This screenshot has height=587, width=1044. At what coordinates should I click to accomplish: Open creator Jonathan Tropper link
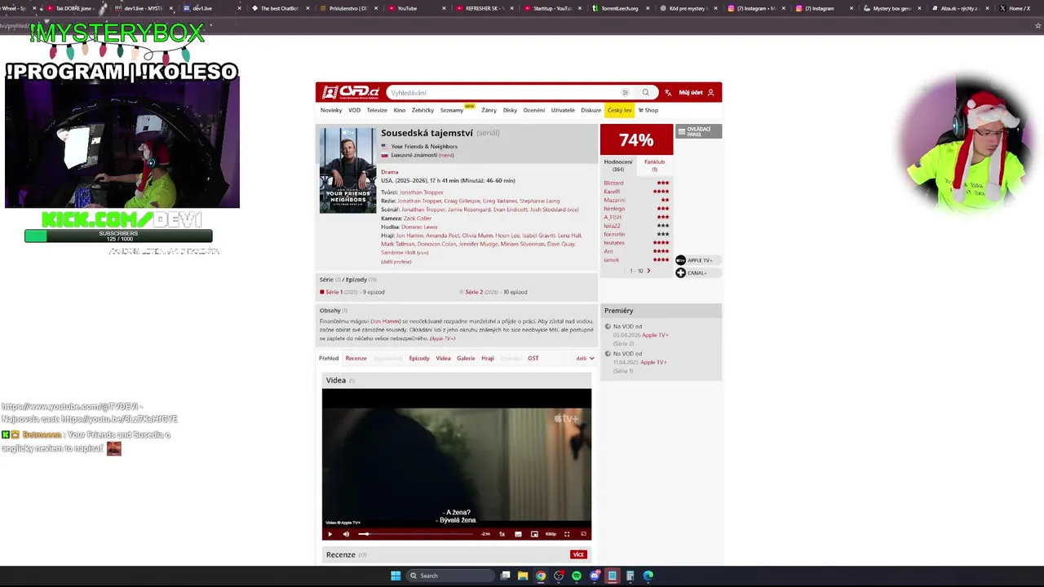click(422, 192)
